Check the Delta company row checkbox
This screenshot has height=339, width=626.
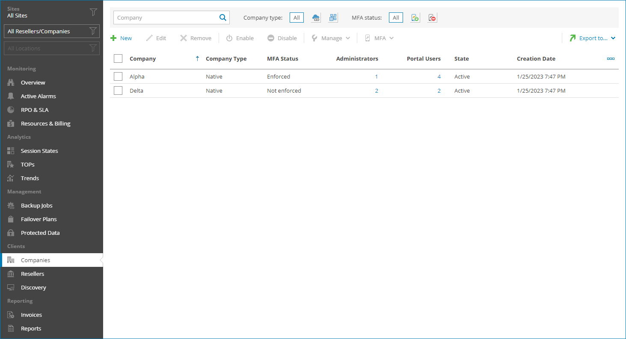click(x=118, y=91)
